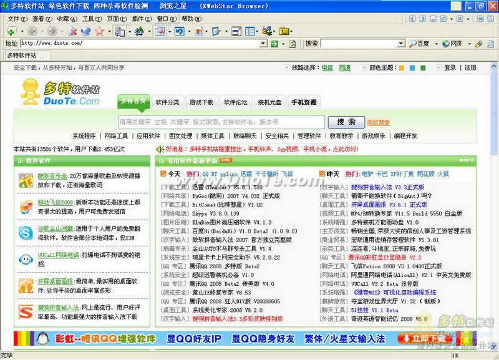Select the blue color theme swatch
The height and width of the screenshot is (360, 499).
412,68
